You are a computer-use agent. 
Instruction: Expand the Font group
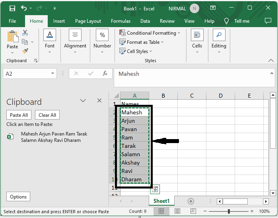tap(50, 41)
